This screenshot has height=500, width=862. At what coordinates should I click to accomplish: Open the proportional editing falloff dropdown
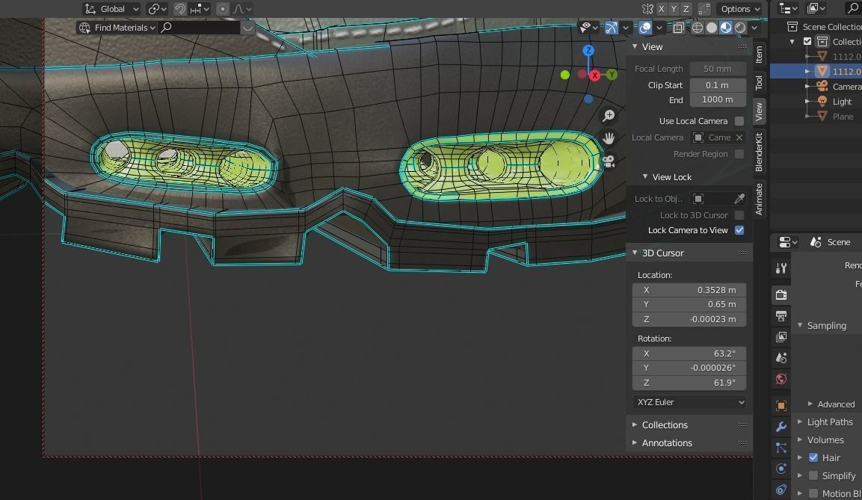point(242,9)
